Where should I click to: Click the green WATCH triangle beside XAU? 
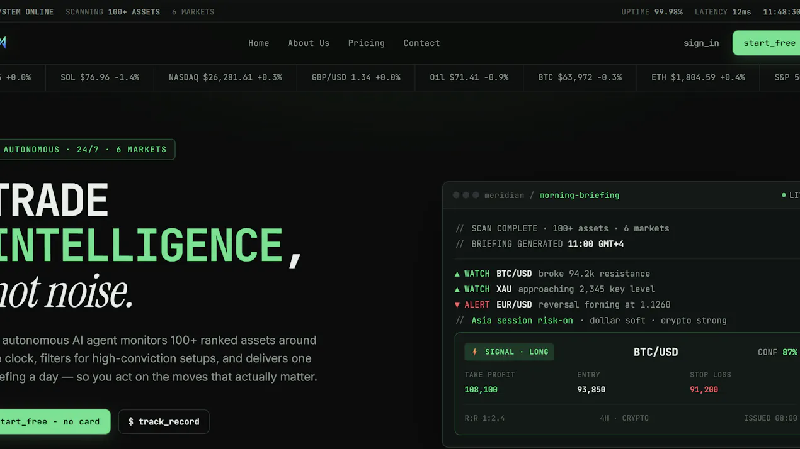coord(457,289)
